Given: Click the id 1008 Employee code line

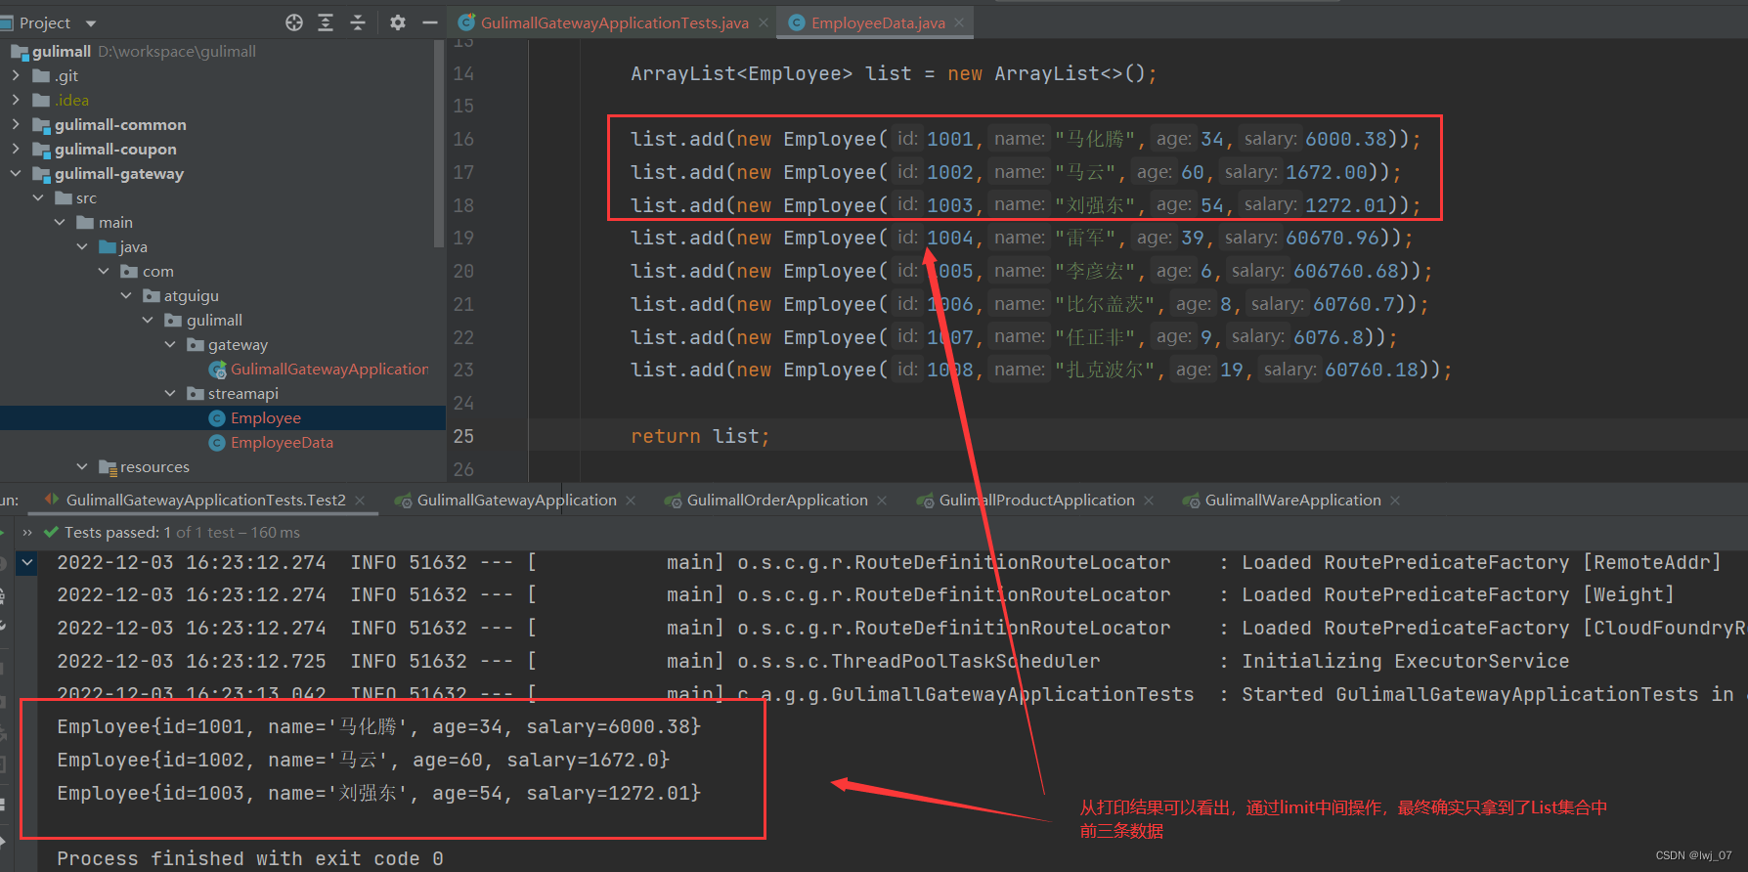Looking at the screenshot, I should tap(1041, 370).
